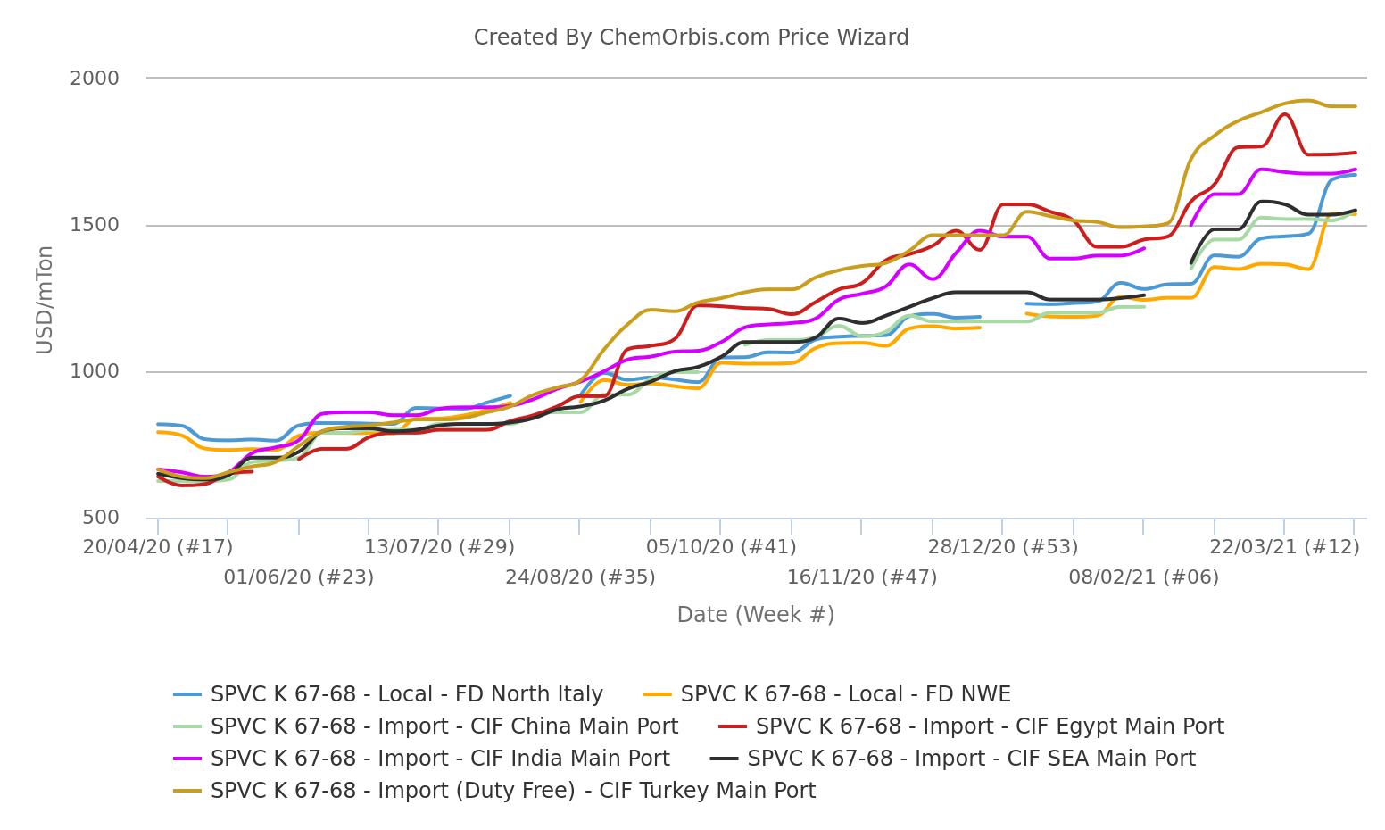Select the 20/04/20 (#17) date tick label

point(158,546)
